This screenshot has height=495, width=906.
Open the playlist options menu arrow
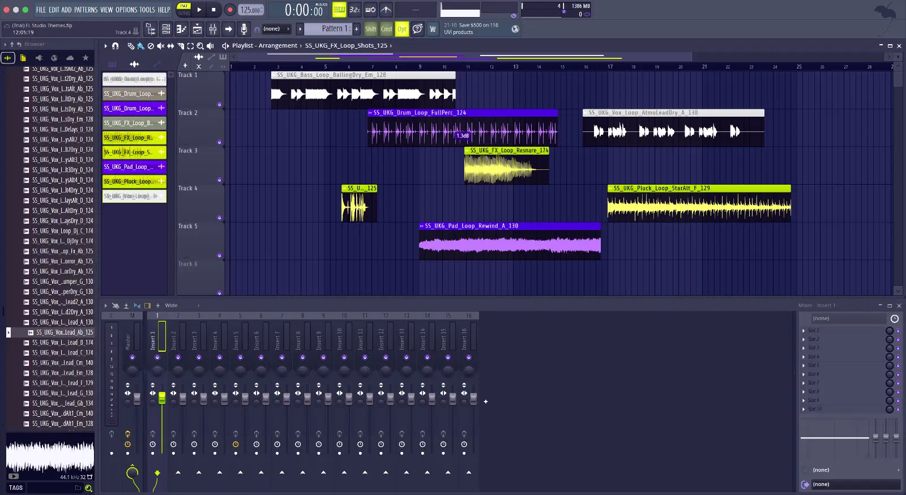coord(105,46)
